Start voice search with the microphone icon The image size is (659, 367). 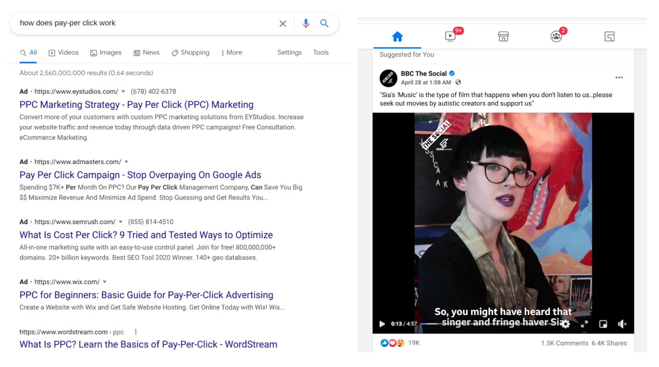305,23
